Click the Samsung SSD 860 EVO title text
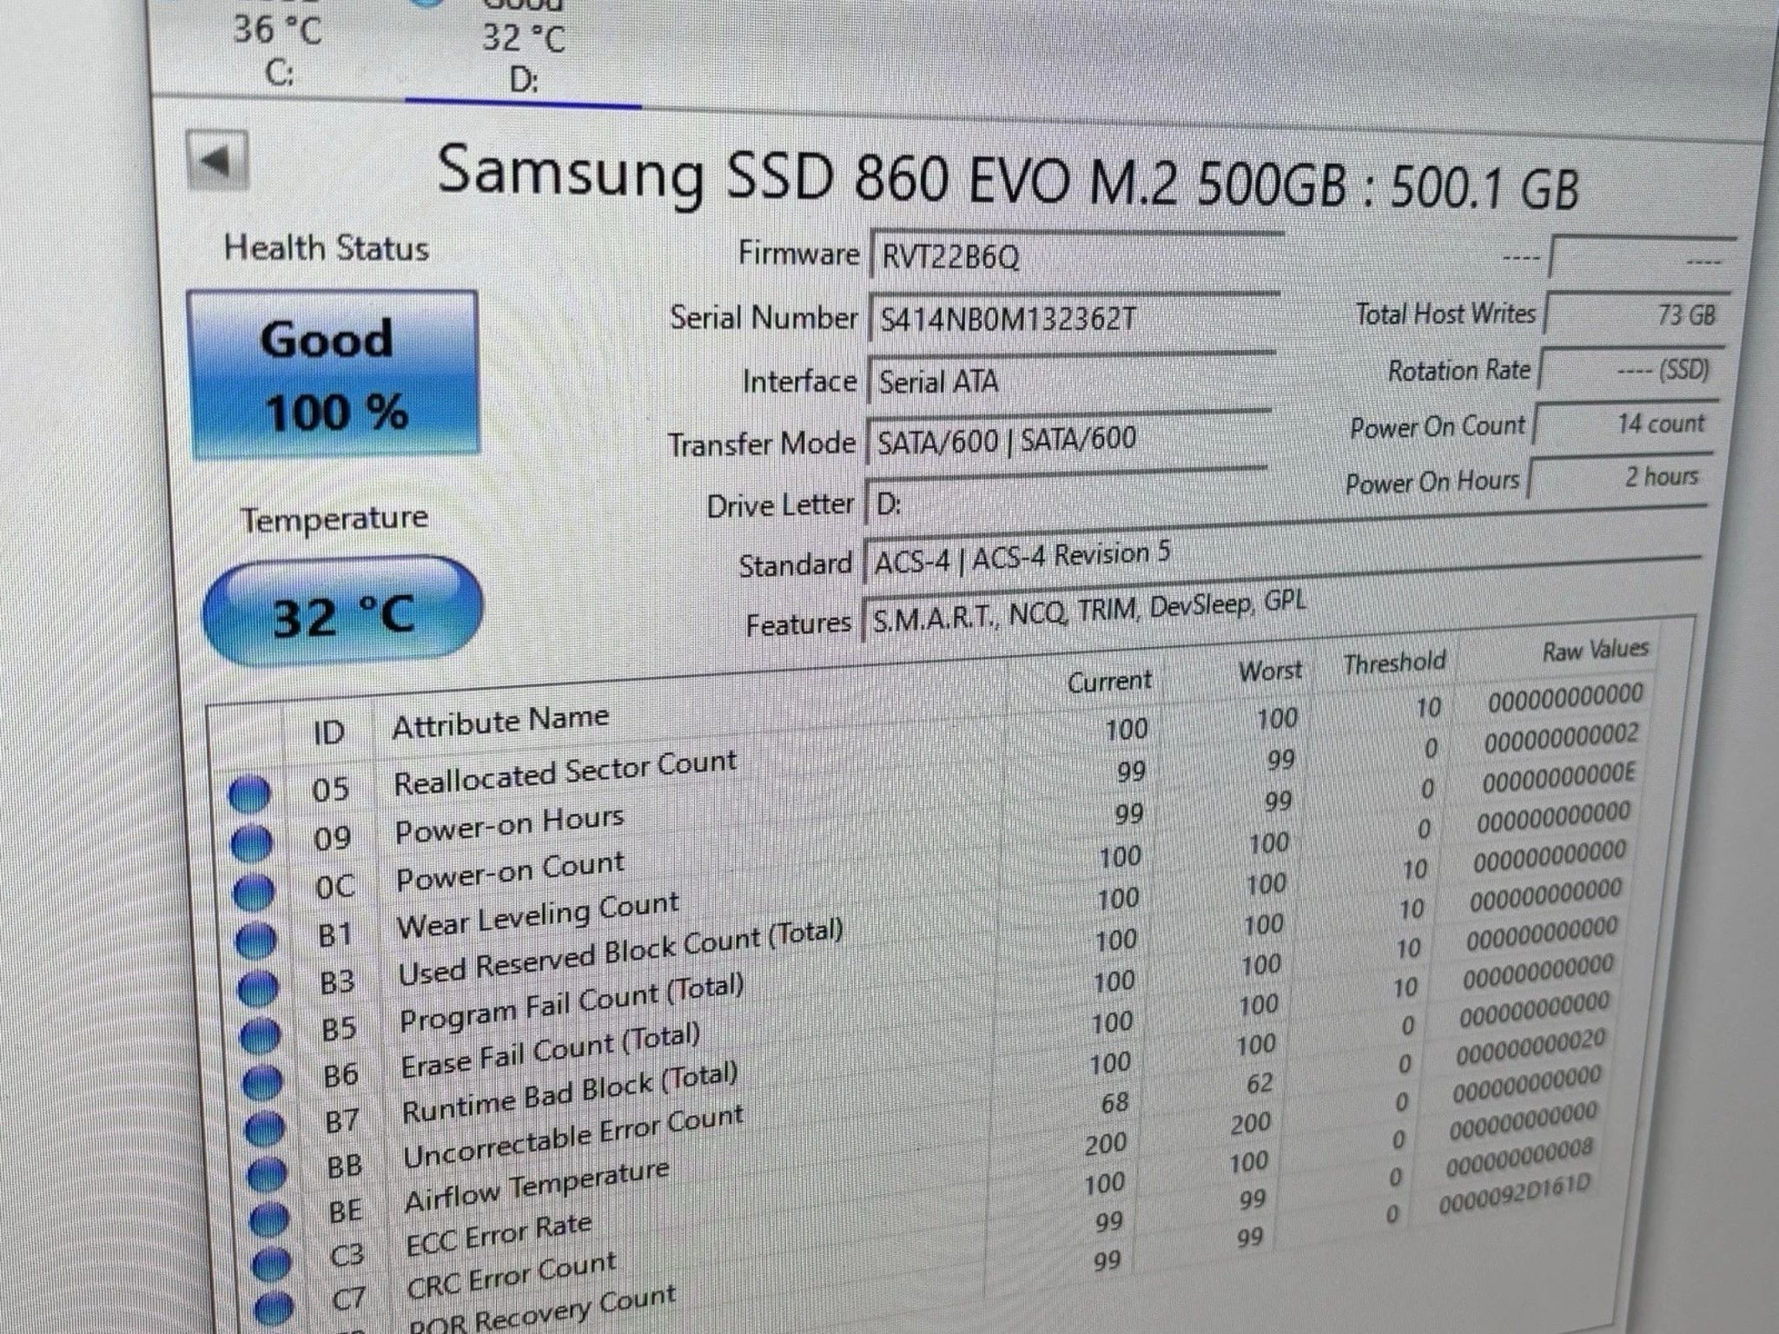 [x=1008, y=179]
